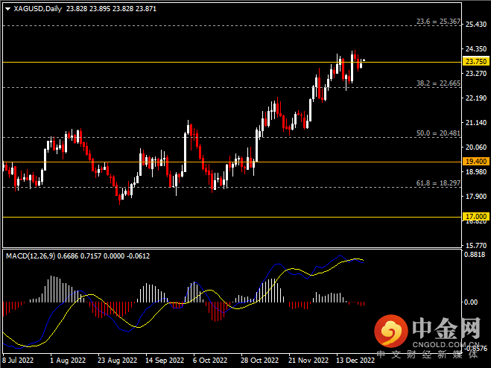Open the XAGUSD chart dropdown triangle
This screenshot has height=368, width=491.
8,9
